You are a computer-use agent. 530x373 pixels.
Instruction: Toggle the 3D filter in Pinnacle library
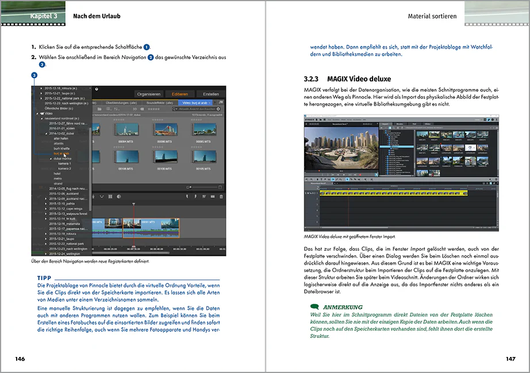(135, 109)
